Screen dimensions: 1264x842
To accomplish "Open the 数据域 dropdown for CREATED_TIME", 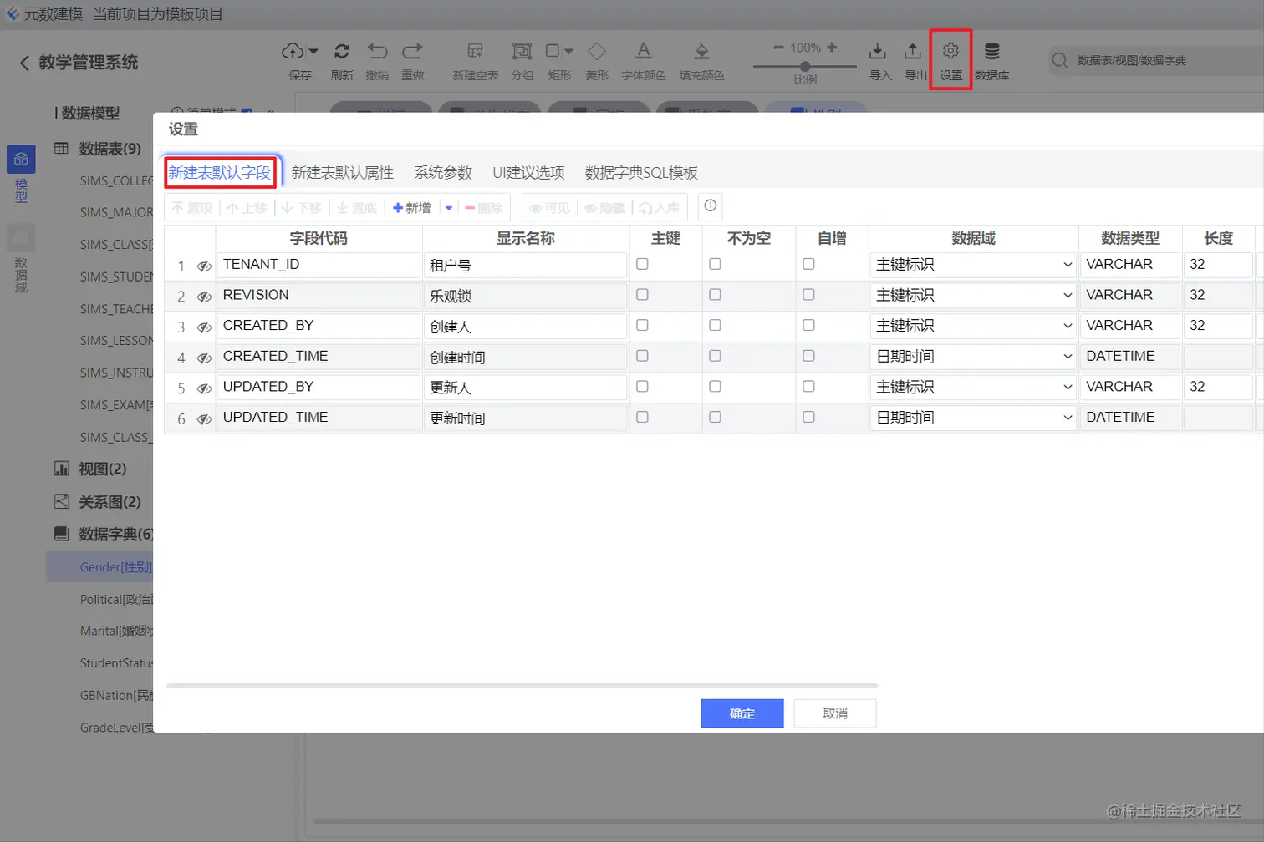I will 974,357.
